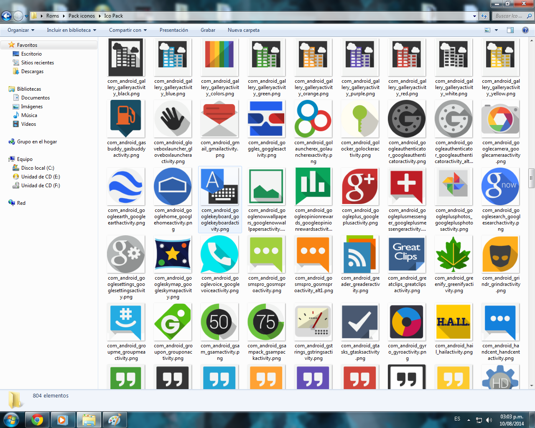Select Grupo en el hogar
The height and width of the screenshot is (428, 535).
click(37, 142)
